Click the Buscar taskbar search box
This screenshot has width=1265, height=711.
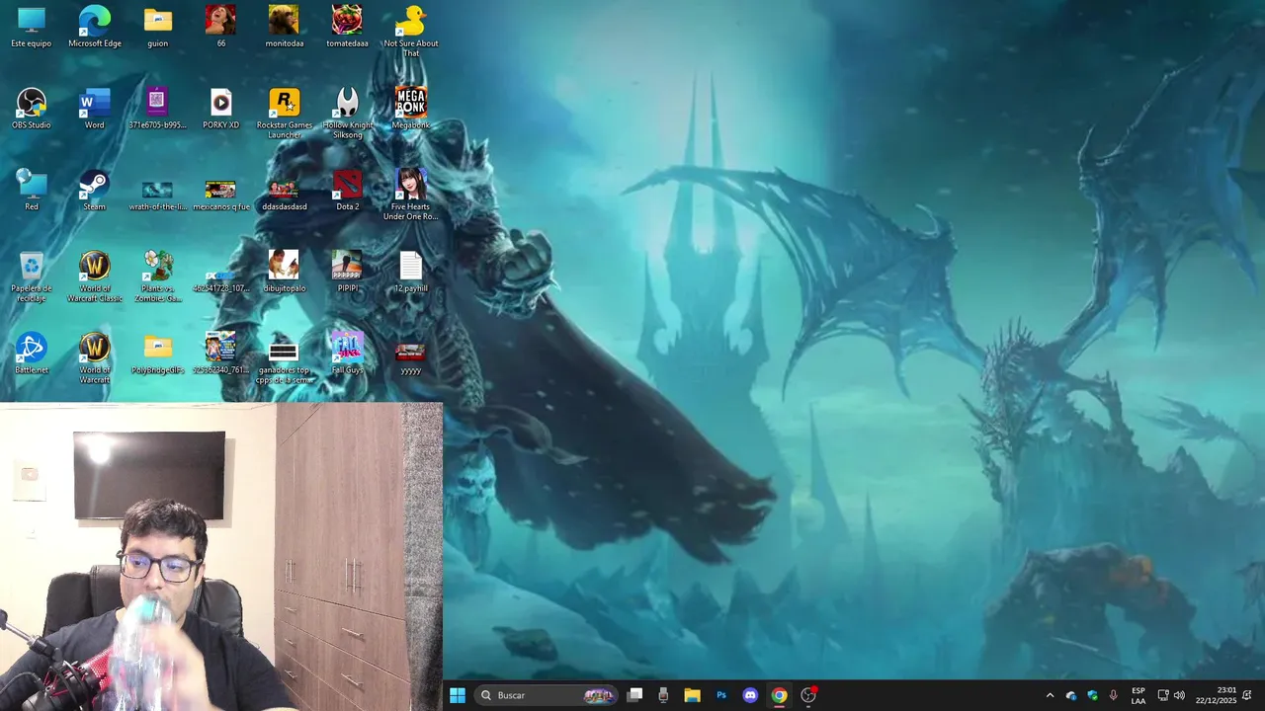tap(546, 695)
